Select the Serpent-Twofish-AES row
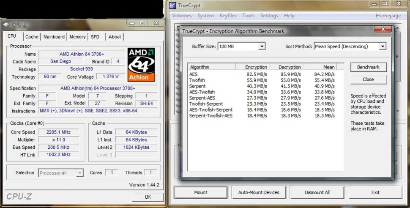The height and width of the screenshot is (208, 410). (262, 115)
